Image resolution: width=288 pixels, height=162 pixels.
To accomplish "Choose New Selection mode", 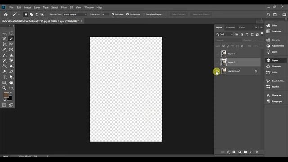I will coord(26,14).
